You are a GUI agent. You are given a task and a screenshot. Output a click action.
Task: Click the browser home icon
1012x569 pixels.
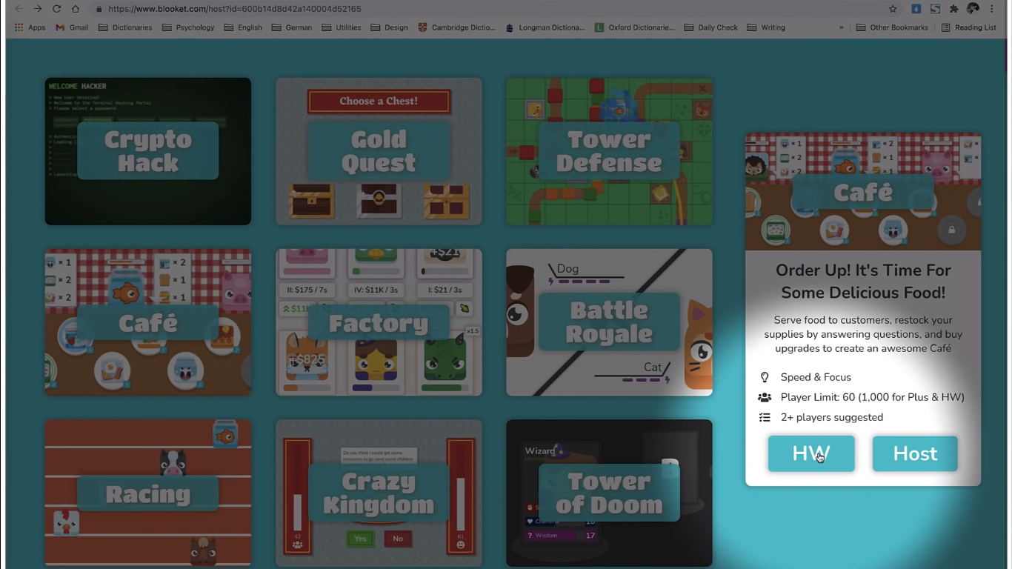coord(76,9)
